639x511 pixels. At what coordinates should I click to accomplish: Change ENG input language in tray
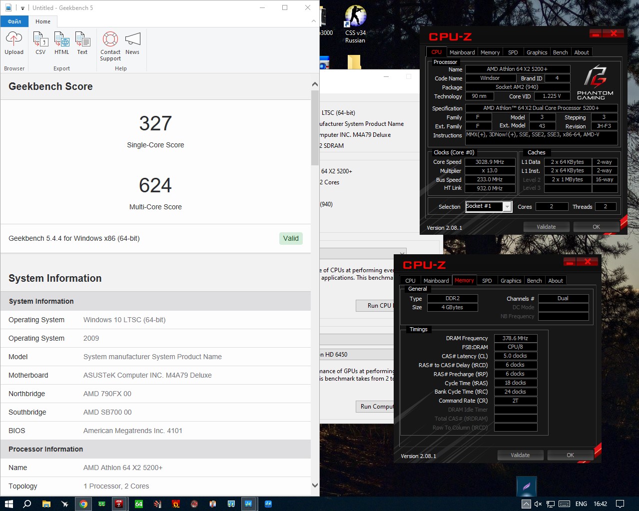click(581, 504)
